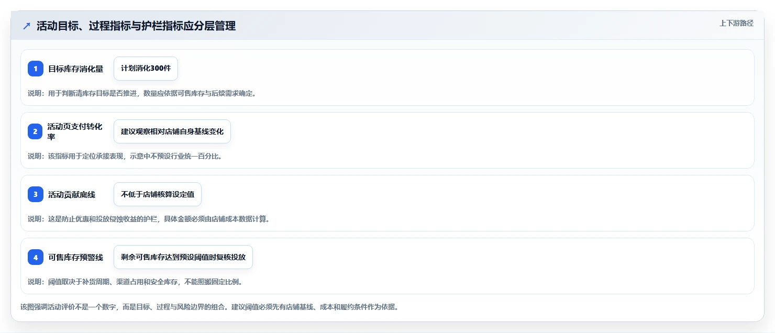The height and width of the screenshot is (333, 775).
Task: Click the 不低于店铺核算设定值 pill
Action: pyautogui.click(x=158, y=194)
